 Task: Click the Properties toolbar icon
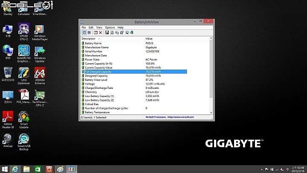coord(122,32)
